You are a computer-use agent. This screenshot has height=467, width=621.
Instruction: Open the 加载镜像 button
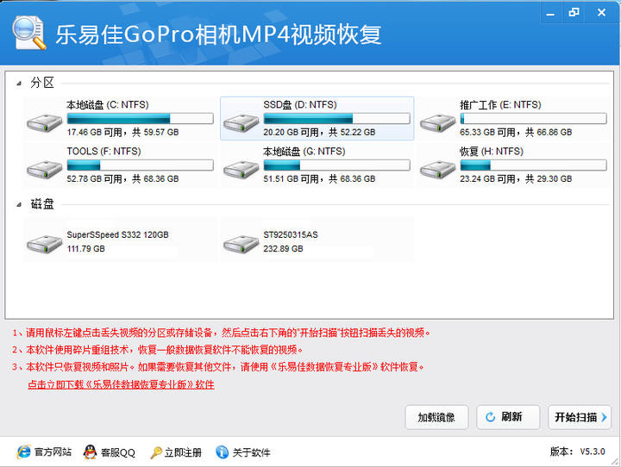[436, 417]
